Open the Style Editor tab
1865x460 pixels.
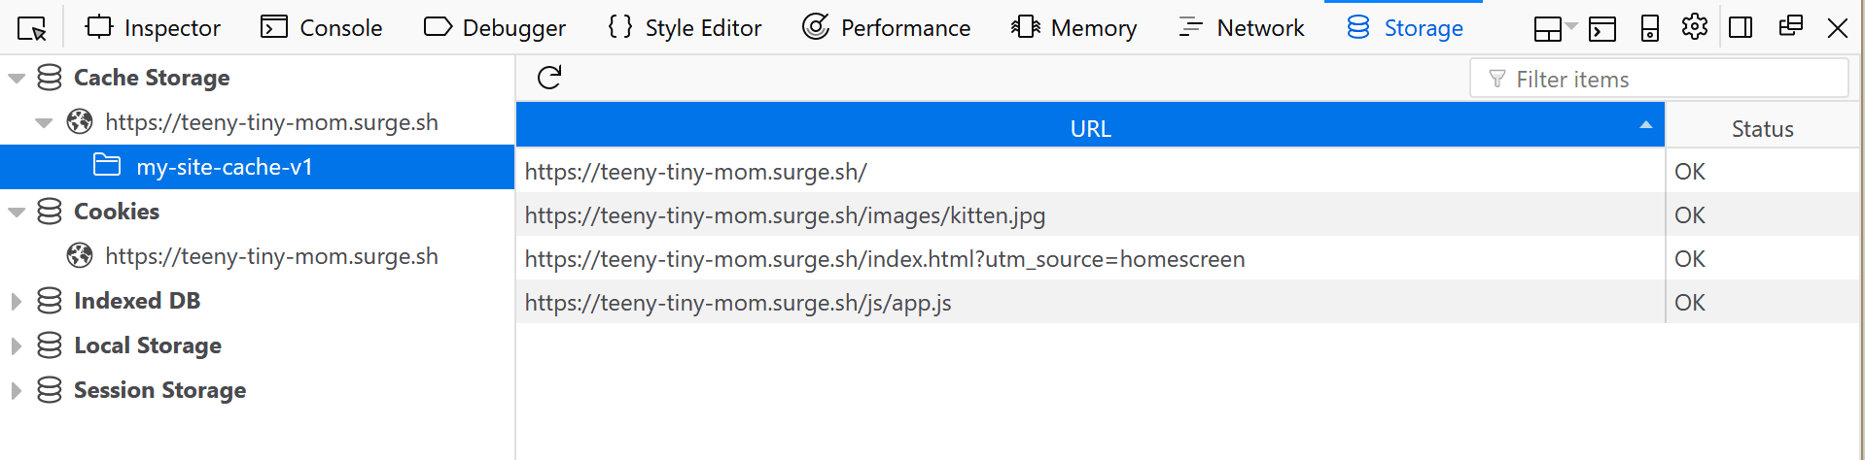click(684, 28)
